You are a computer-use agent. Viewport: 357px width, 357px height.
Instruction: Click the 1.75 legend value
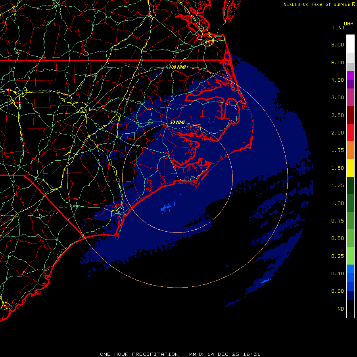(338, 150)
